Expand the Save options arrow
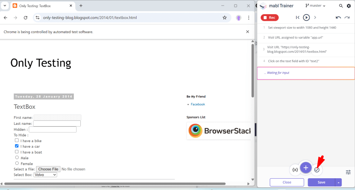355x190 pixels. (338, 182)
